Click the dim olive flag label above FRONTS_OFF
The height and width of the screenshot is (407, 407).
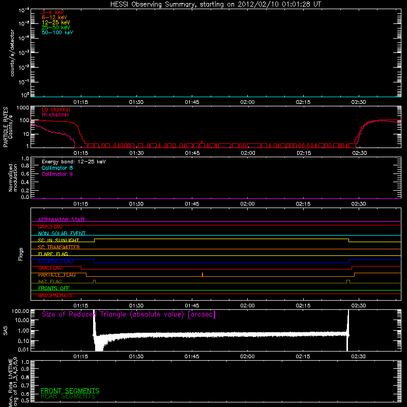coord(50,281)
